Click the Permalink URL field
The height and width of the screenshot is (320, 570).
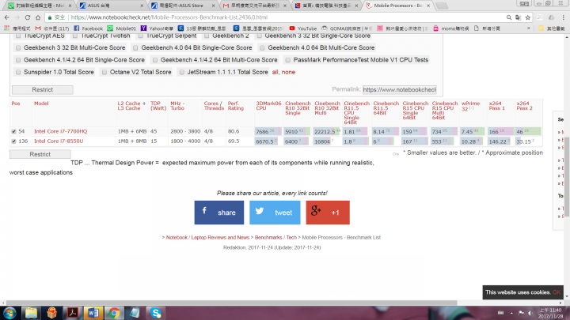point(399,89)
